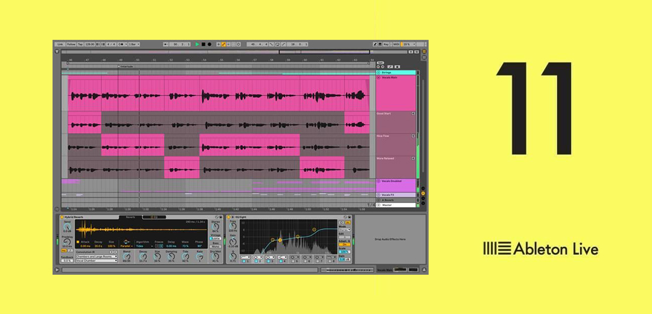Click the overview toggle triangle at left
This screenshot has height=314, width=652.
coord(57,52)
